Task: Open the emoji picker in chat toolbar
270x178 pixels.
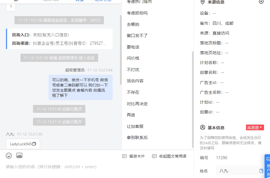Action: (9, 156)
